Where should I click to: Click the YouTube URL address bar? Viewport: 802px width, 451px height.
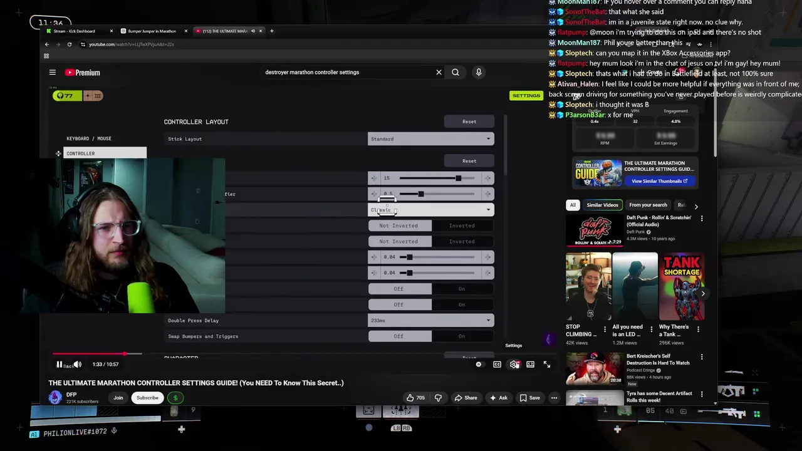pyautogui.click(x=131, y=44)
